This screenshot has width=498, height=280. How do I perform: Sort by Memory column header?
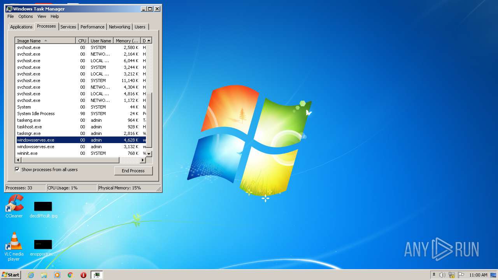point(127,41)
